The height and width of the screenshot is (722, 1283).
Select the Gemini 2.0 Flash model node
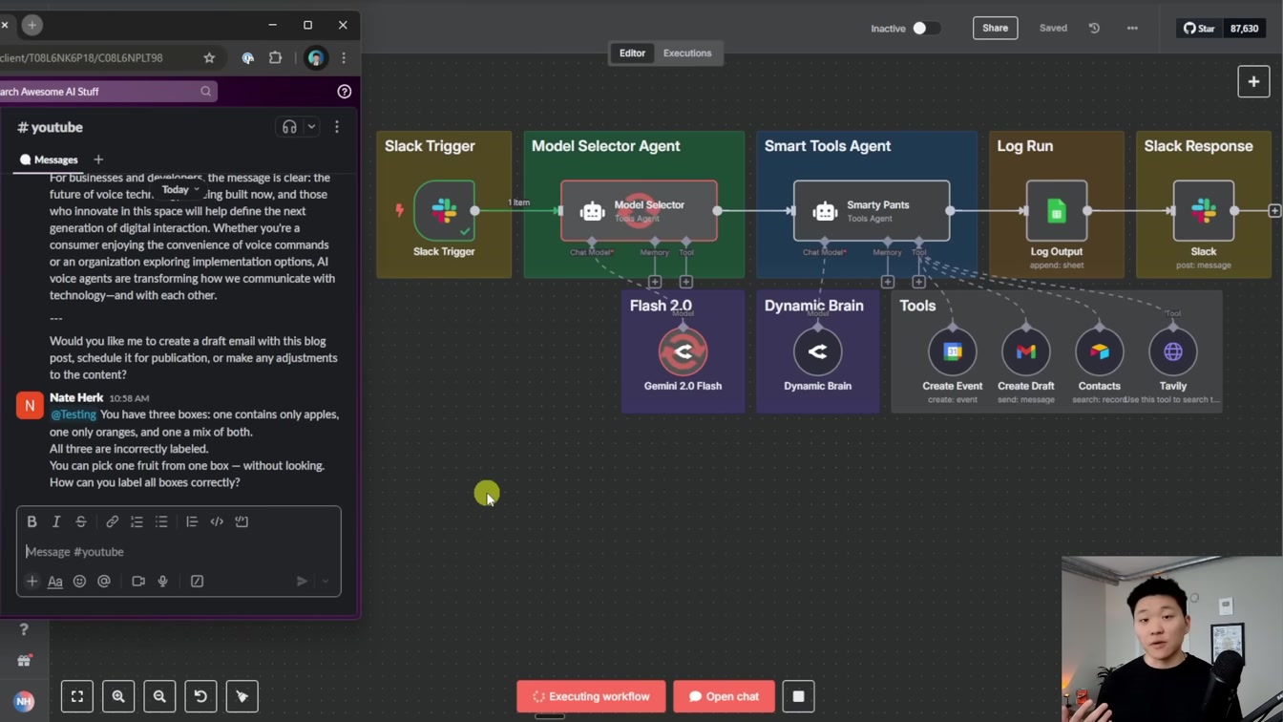pyautogui.click(x=684, y=351)
